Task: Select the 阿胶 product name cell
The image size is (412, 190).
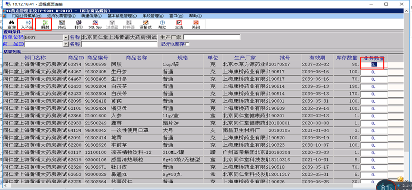Action: [136, 64]
